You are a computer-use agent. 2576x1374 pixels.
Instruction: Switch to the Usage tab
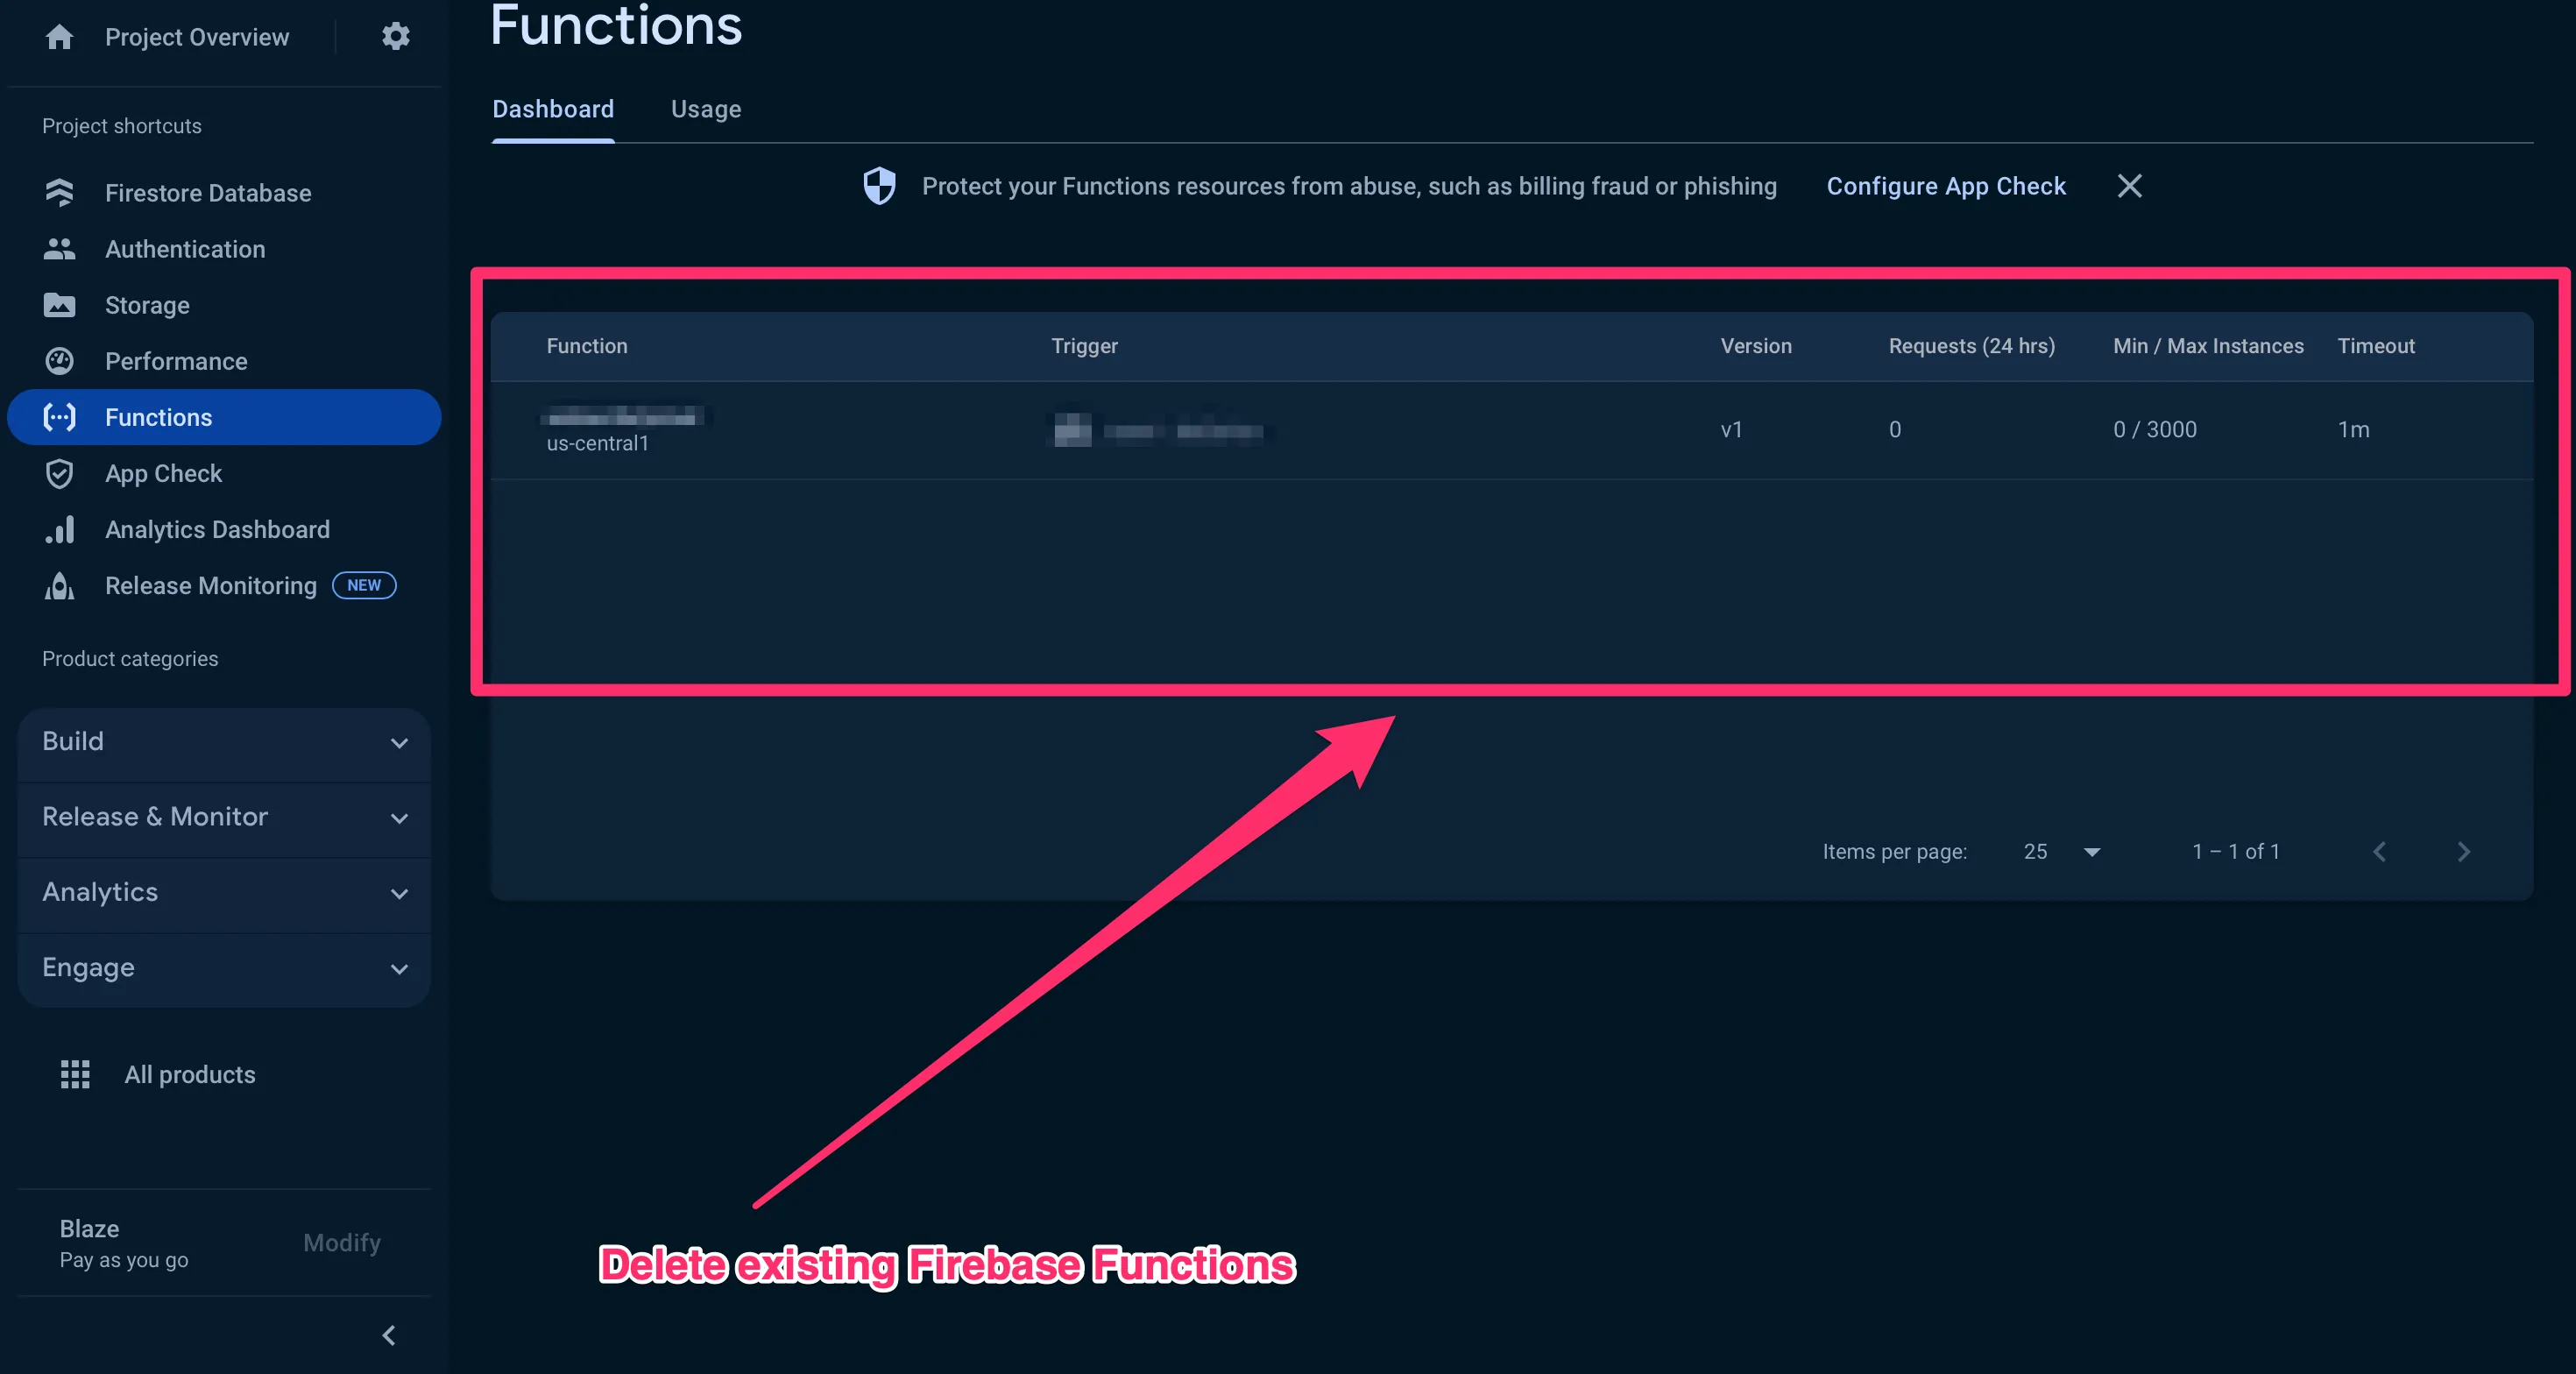click(706, 109)
